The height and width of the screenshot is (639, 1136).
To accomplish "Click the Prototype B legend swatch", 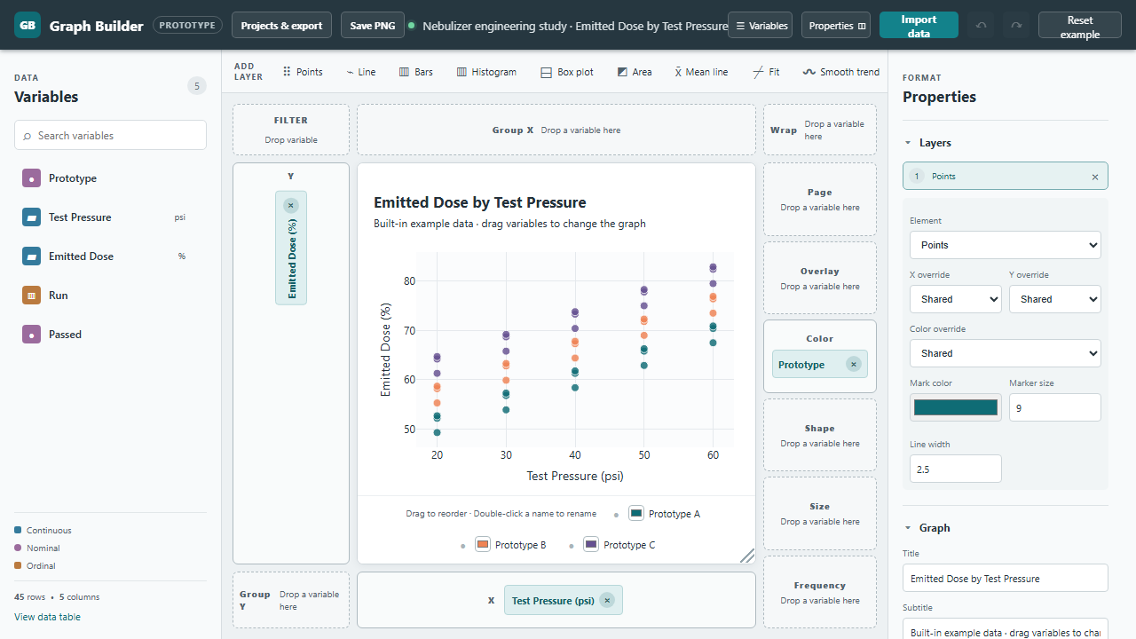I will click(x=483, y=544).
